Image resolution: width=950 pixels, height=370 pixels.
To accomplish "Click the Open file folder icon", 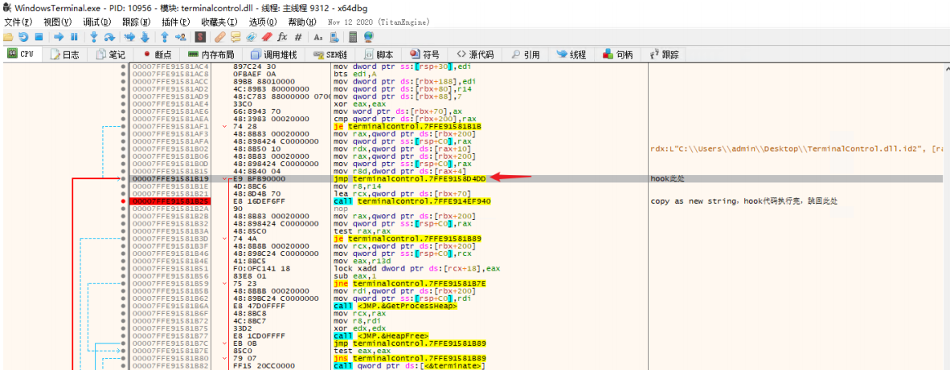I will 8,37.
